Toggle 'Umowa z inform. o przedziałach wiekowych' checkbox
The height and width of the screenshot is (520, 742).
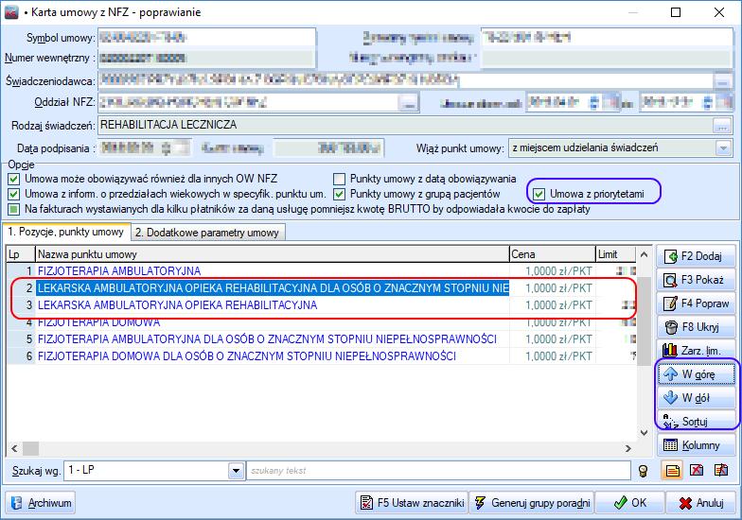[x=13, y=195]
